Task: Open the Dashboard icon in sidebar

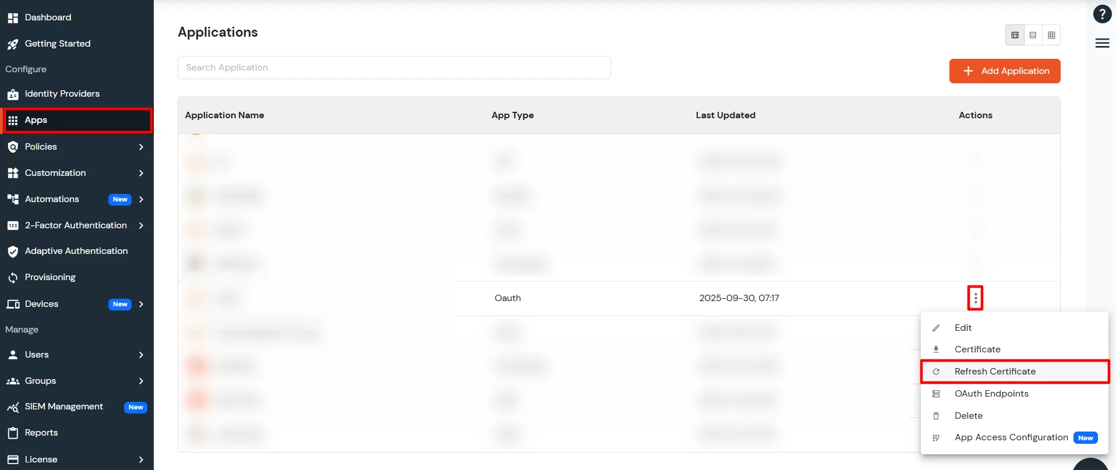Action: point(13,17)
